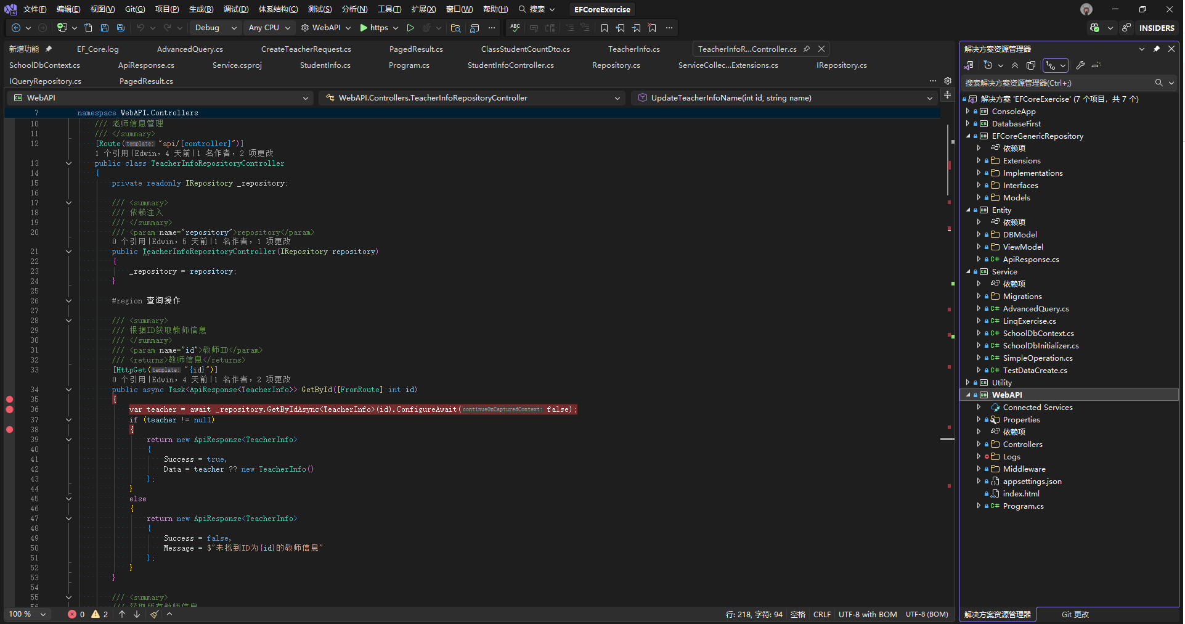Collapse the GetById method at line 34
This screenshot has width=1185, height=624.
(x=68, y=390)
